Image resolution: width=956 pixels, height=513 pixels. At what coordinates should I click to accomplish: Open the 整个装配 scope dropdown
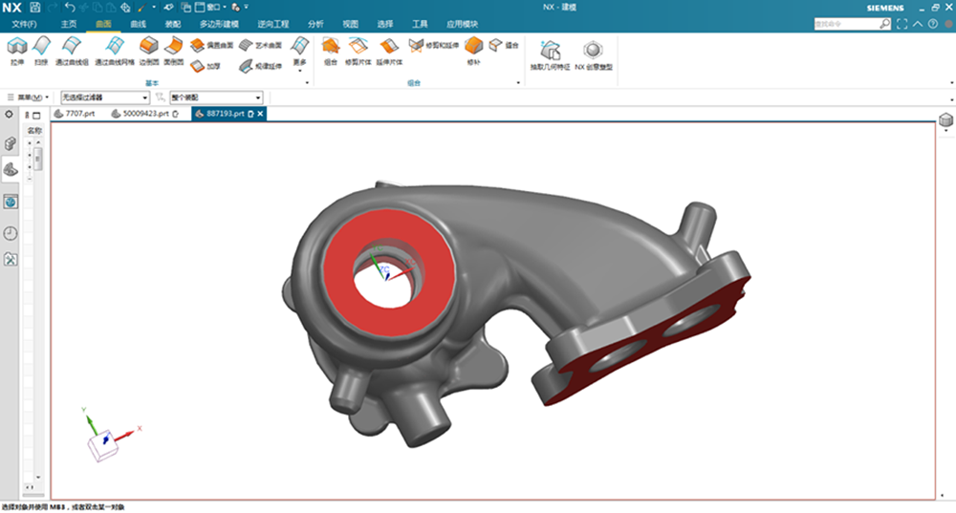click(x=216, y=97)
